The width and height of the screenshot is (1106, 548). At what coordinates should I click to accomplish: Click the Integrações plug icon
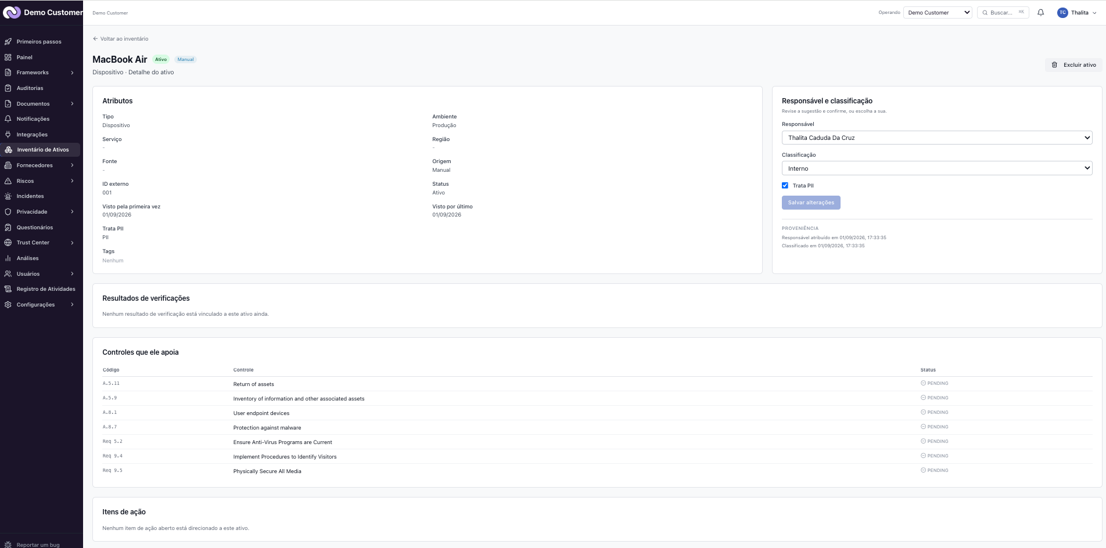pos(8,135)
